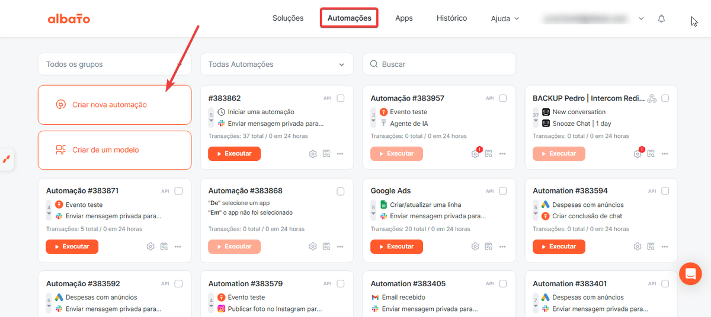Expand the 4 steps on Automação #383871 card

point(49,211)
